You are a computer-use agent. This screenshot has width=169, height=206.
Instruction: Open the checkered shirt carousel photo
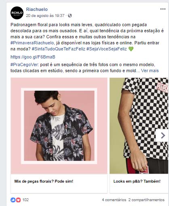[139, 126]
